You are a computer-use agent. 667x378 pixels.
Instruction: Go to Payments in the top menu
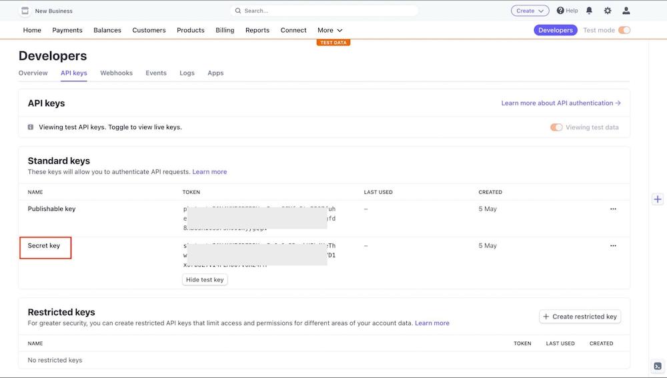coord(67,30)
